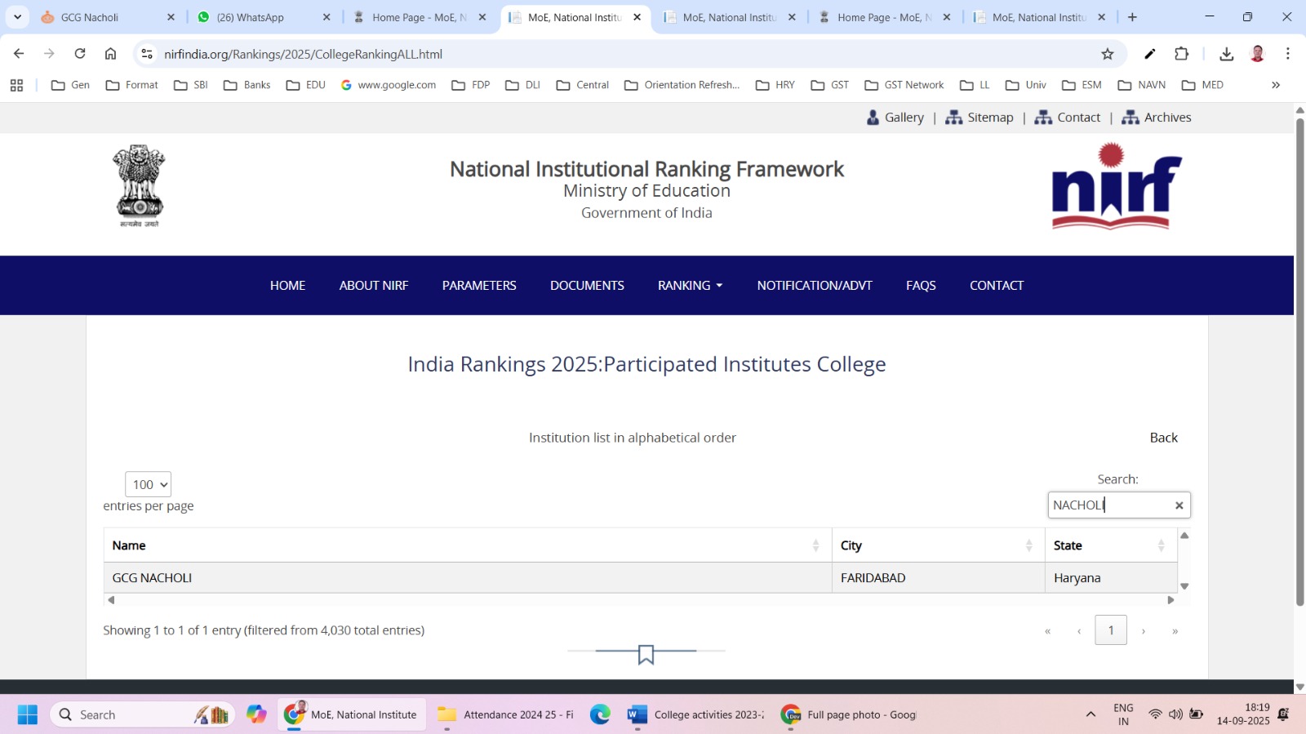1306x734 pixels.
Task: Switch to the WhatsApp tab
Action: [263, 17]
